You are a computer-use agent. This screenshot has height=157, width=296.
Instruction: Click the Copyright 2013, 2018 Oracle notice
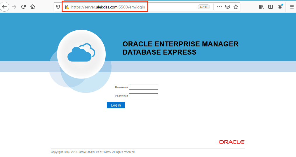pos(93,152)
